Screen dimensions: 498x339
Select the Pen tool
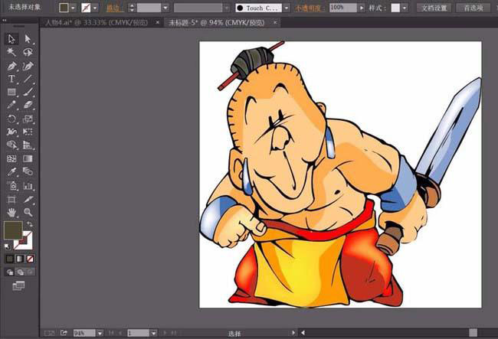pyautogui.click(x=11, y=66)
